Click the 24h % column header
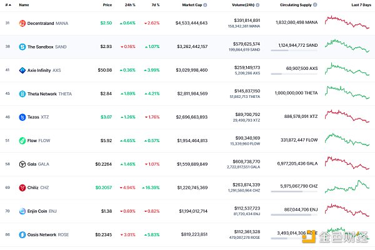375x250 pixels. click(x=129, y=5)
